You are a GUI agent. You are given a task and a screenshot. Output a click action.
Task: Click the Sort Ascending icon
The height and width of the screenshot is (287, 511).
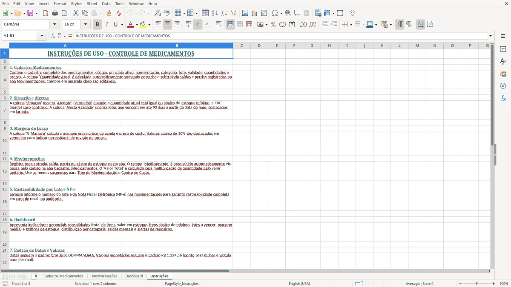[215, 13]
